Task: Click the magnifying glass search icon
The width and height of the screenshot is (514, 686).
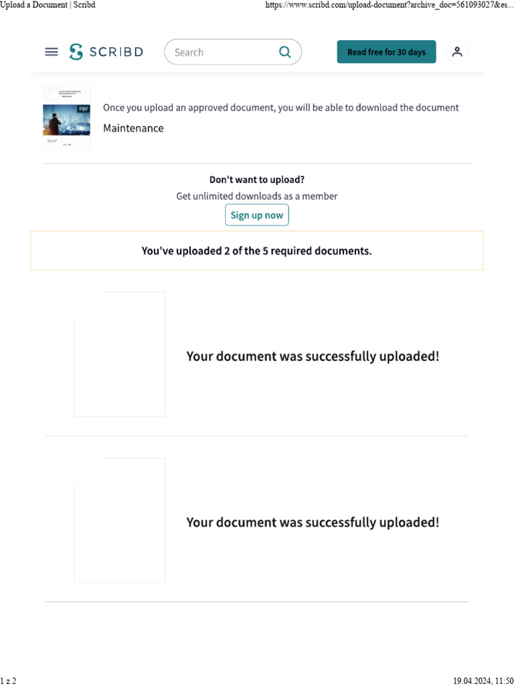Action: click(285, 52)
